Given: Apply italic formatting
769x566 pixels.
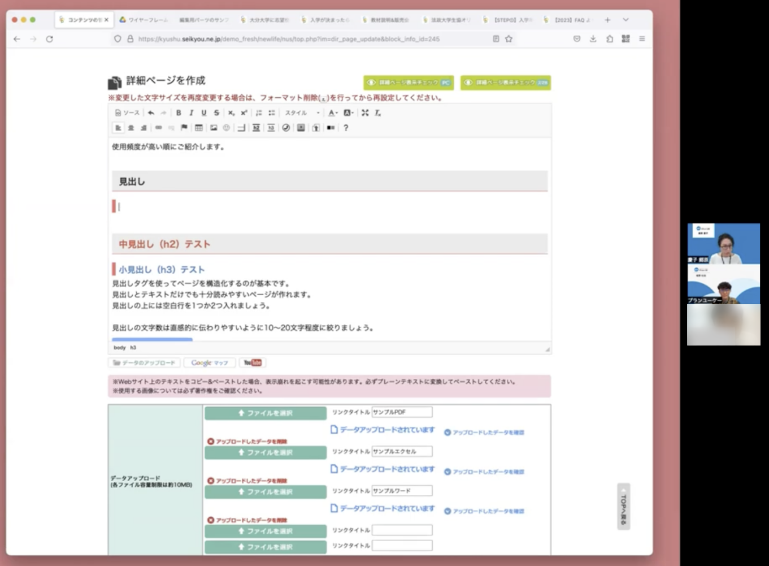Looking at the screenshot, I should [191, 113].
